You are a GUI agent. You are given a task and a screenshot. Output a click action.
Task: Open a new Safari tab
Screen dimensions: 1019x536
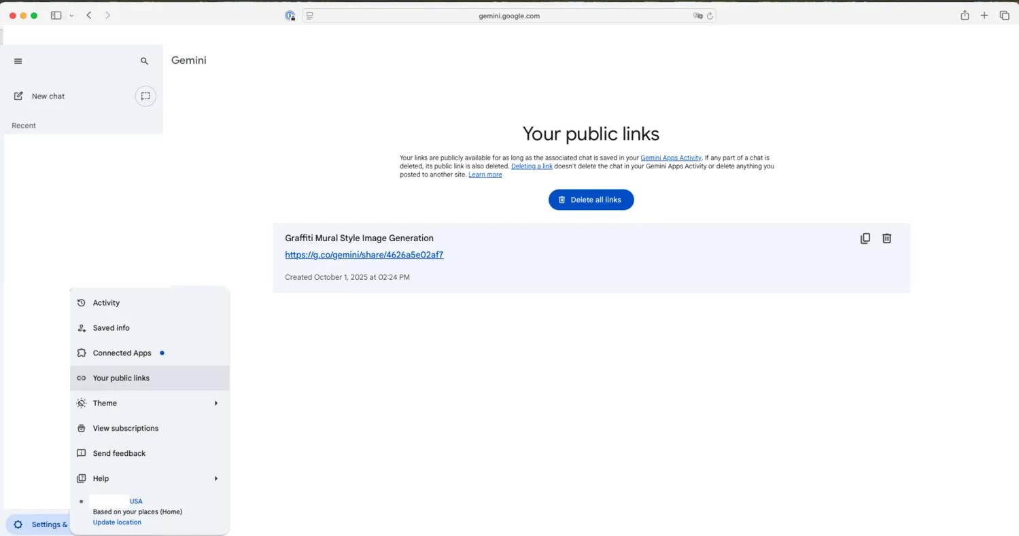984,16
